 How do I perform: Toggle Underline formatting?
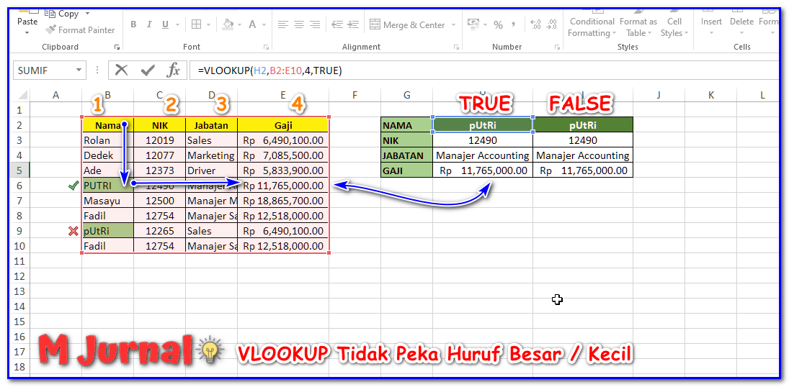166,25
